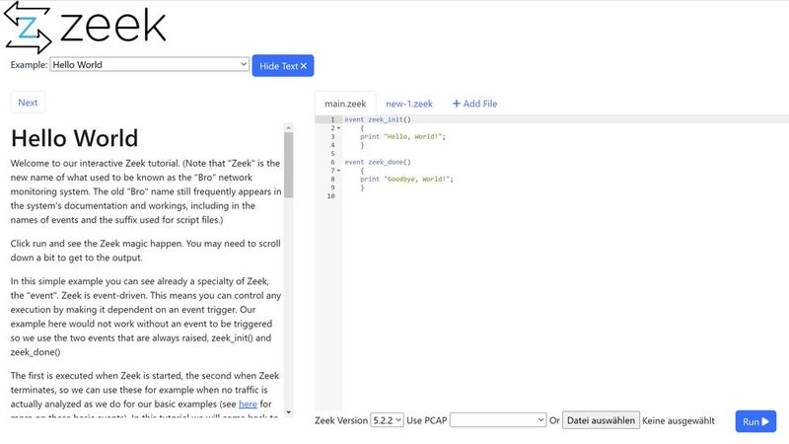Click the tutorial text scrollbar thumb
Viewport: 789px width, 444px height.
pyautogui.click(x=288, y=166)
